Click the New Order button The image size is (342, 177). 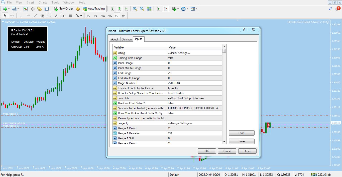tap(63, 9)
